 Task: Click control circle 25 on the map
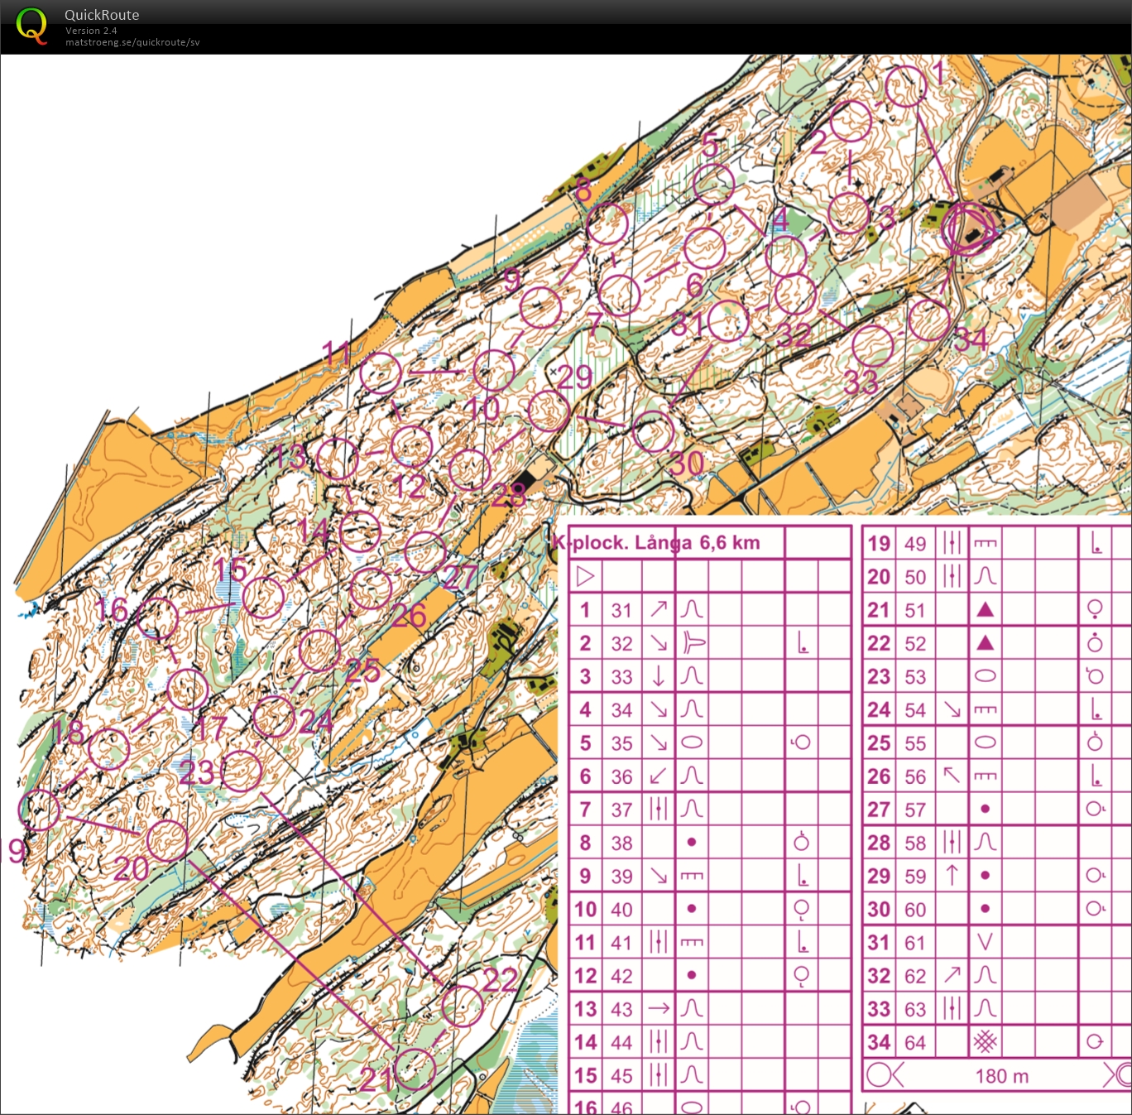(319, 651)
